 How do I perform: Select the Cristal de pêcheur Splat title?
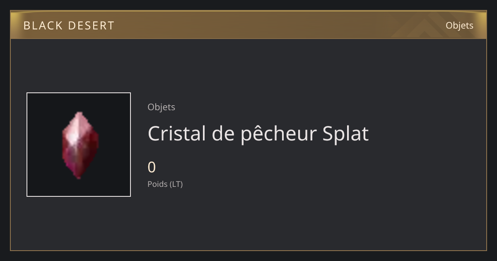click(258, 134)
